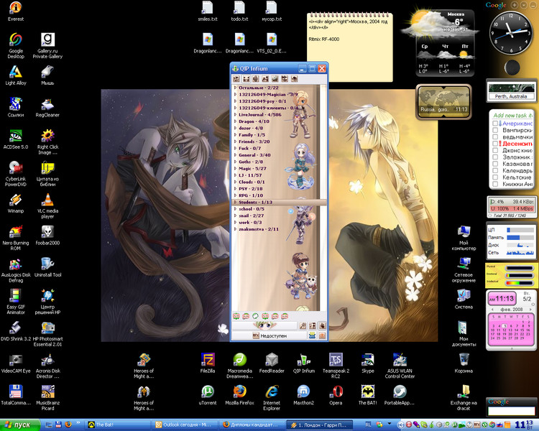Open uTorrent desktop icon
Screen dimensions: 539x431
point(208,394)
